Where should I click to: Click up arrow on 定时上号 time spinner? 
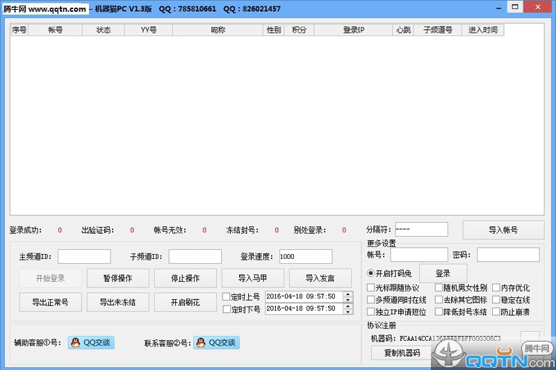pos(348,294)
